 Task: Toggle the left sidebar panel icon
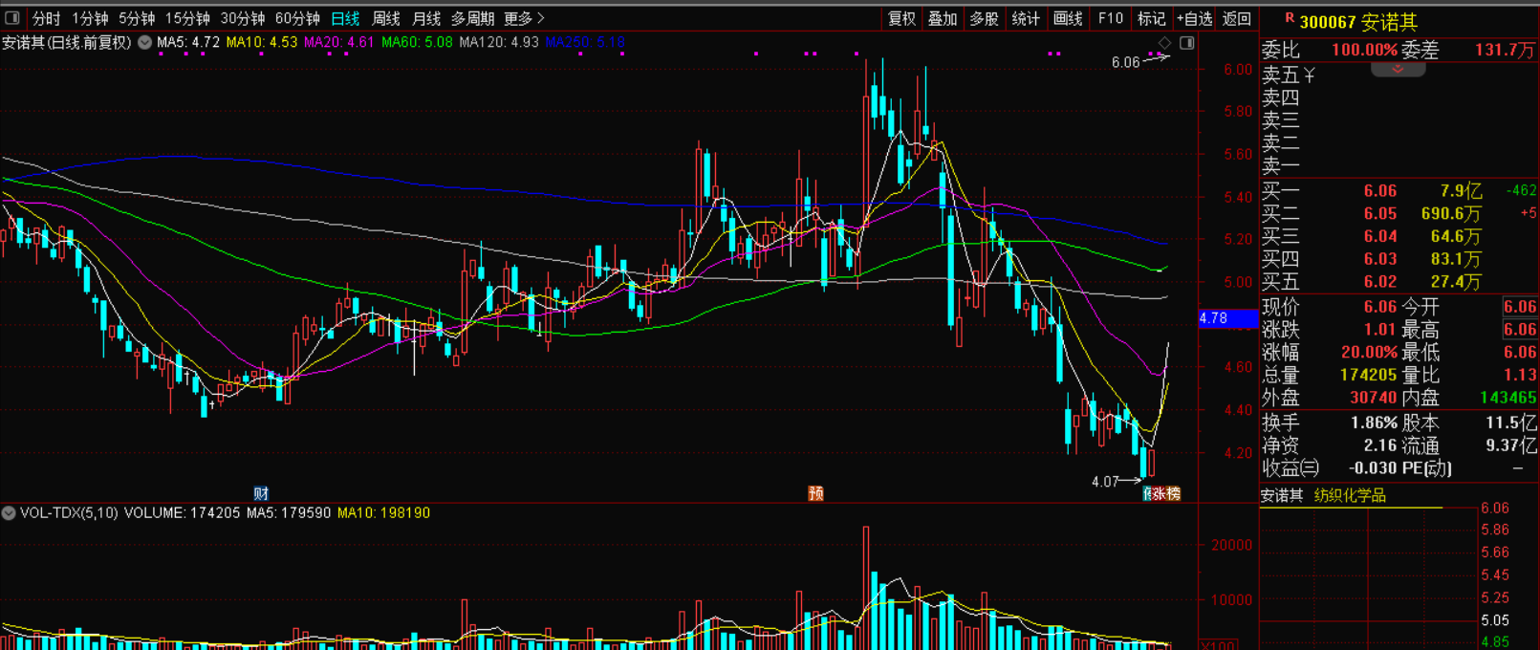[12, 17]
